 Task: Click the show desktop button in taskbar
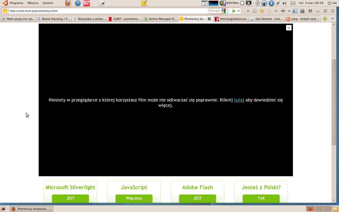3,209
